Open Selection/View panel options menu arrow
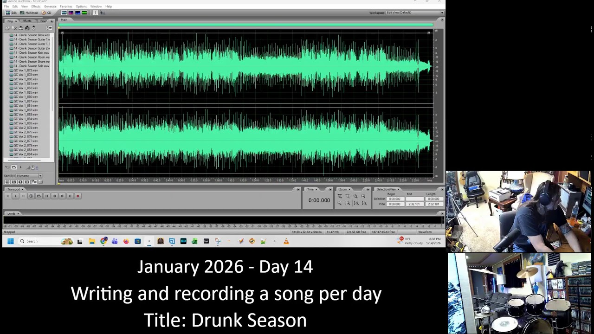594x334 pixels. [442, 189]
